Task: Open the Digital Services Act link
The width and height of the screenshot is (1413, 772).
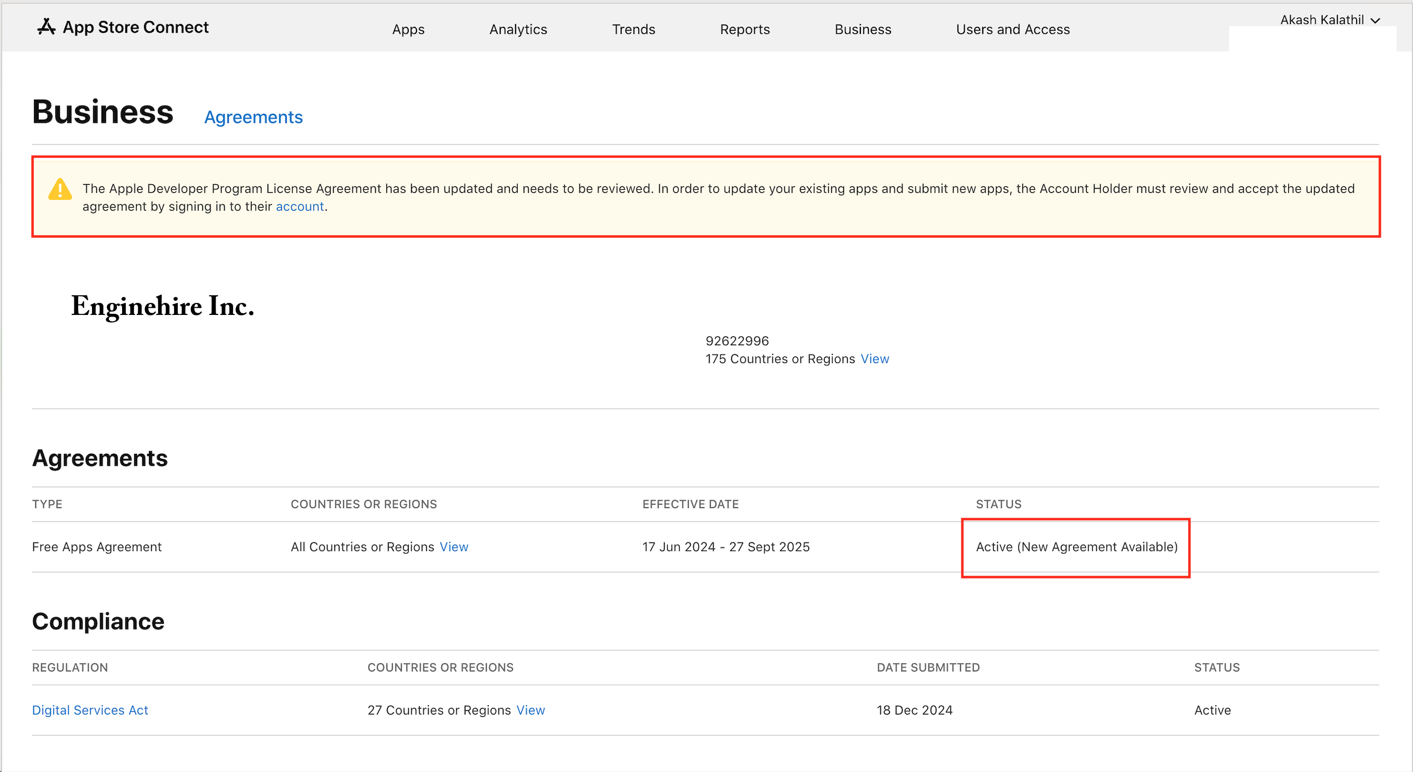Action: (90, 710)
